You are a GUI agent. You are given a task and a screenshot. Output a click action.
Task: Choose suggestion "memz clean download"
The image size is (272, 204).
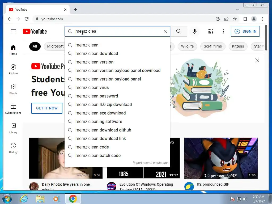(117, 54)
